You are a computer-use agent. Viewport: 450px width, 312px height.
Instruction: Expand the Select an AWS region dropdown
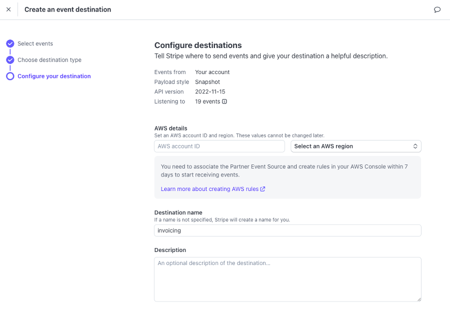pyautogui.click(x=355, y=146)
